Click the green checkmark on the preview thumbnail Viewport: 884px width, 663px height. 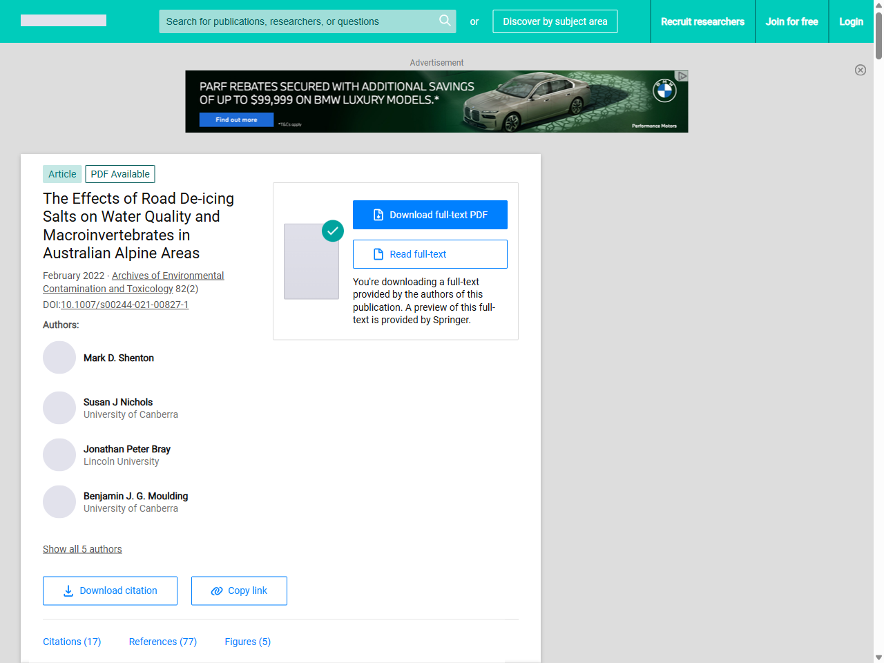point(332,231)
